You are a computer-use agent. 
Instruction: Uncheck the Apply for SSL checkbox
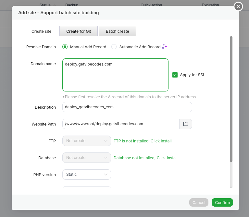[175, 75]
